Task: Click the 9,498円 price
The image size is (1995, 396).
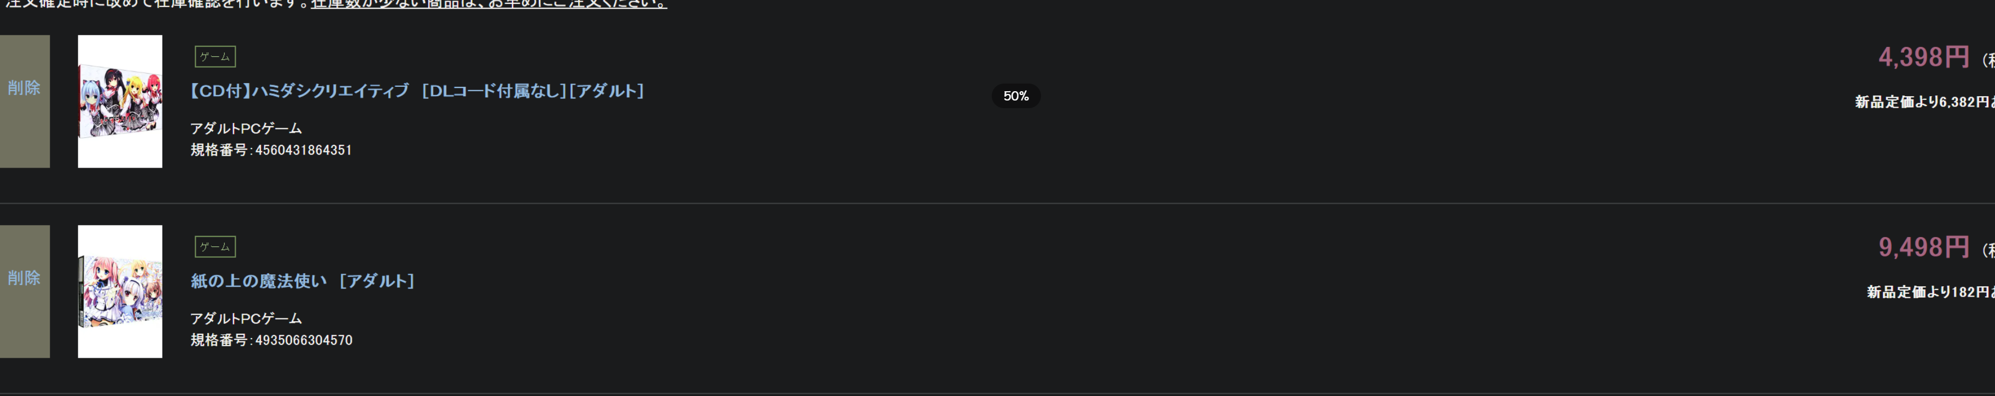Action: (1922, 247)
